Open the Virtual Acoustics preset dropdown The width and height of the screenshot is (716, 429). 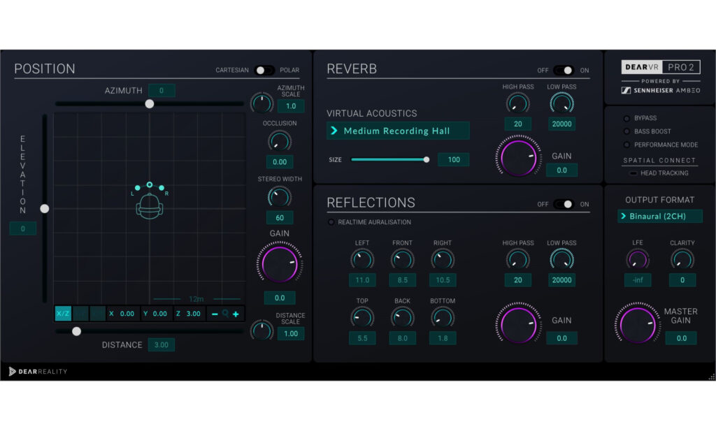[398, 131]
